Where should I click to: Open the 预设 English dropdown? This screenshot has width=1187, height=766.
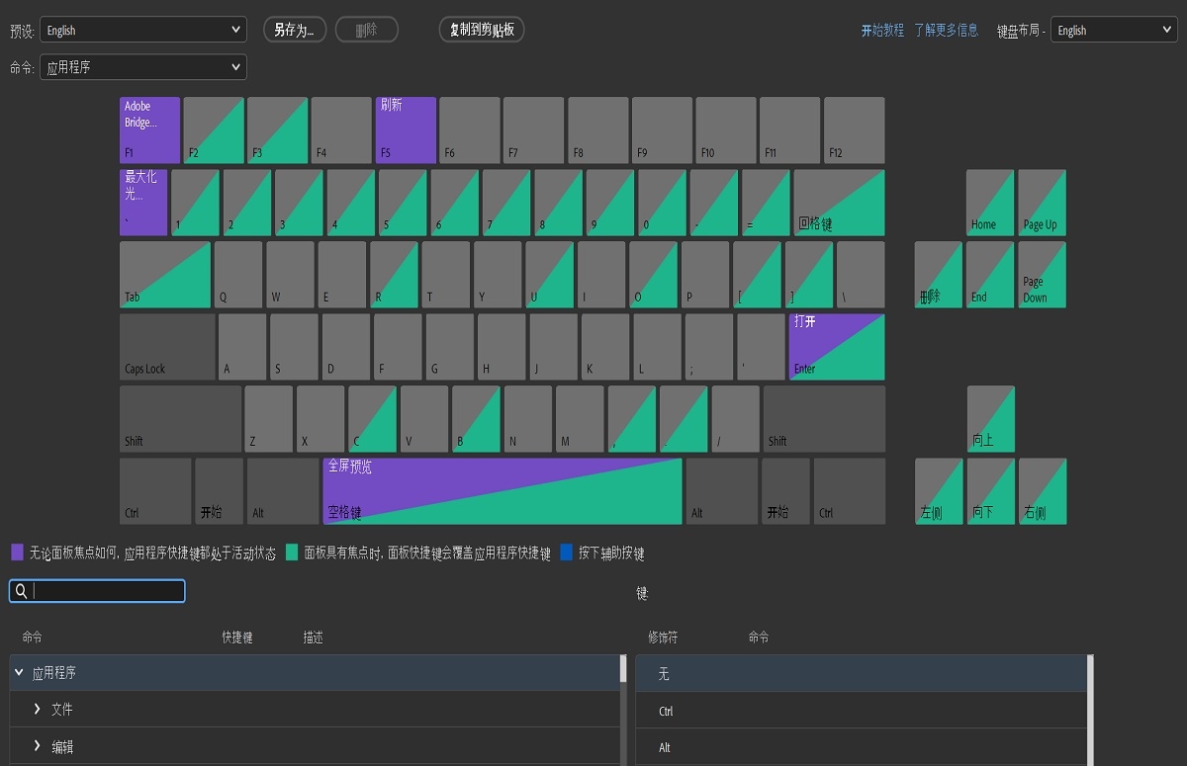pos(143,30)
